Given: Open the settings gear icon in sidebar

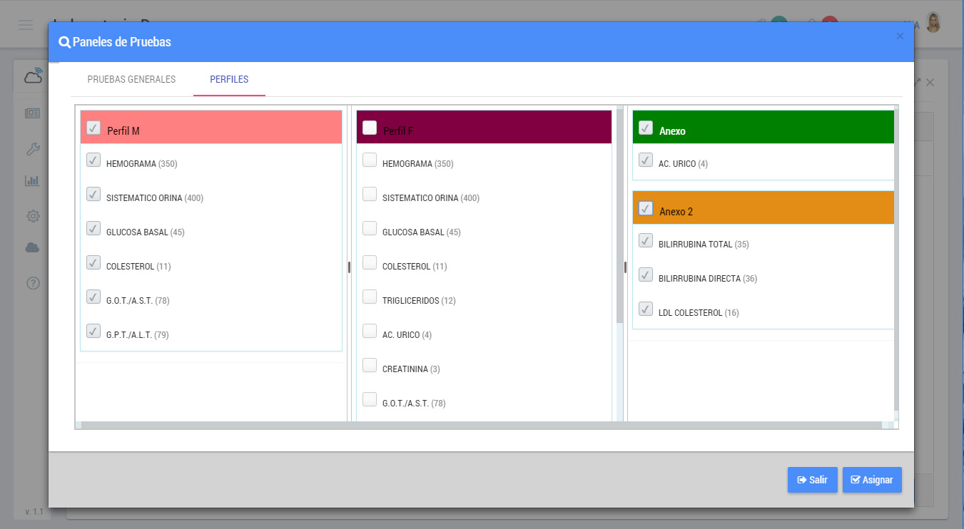Looking at the screenshot, I should click(x=33, y=215).
